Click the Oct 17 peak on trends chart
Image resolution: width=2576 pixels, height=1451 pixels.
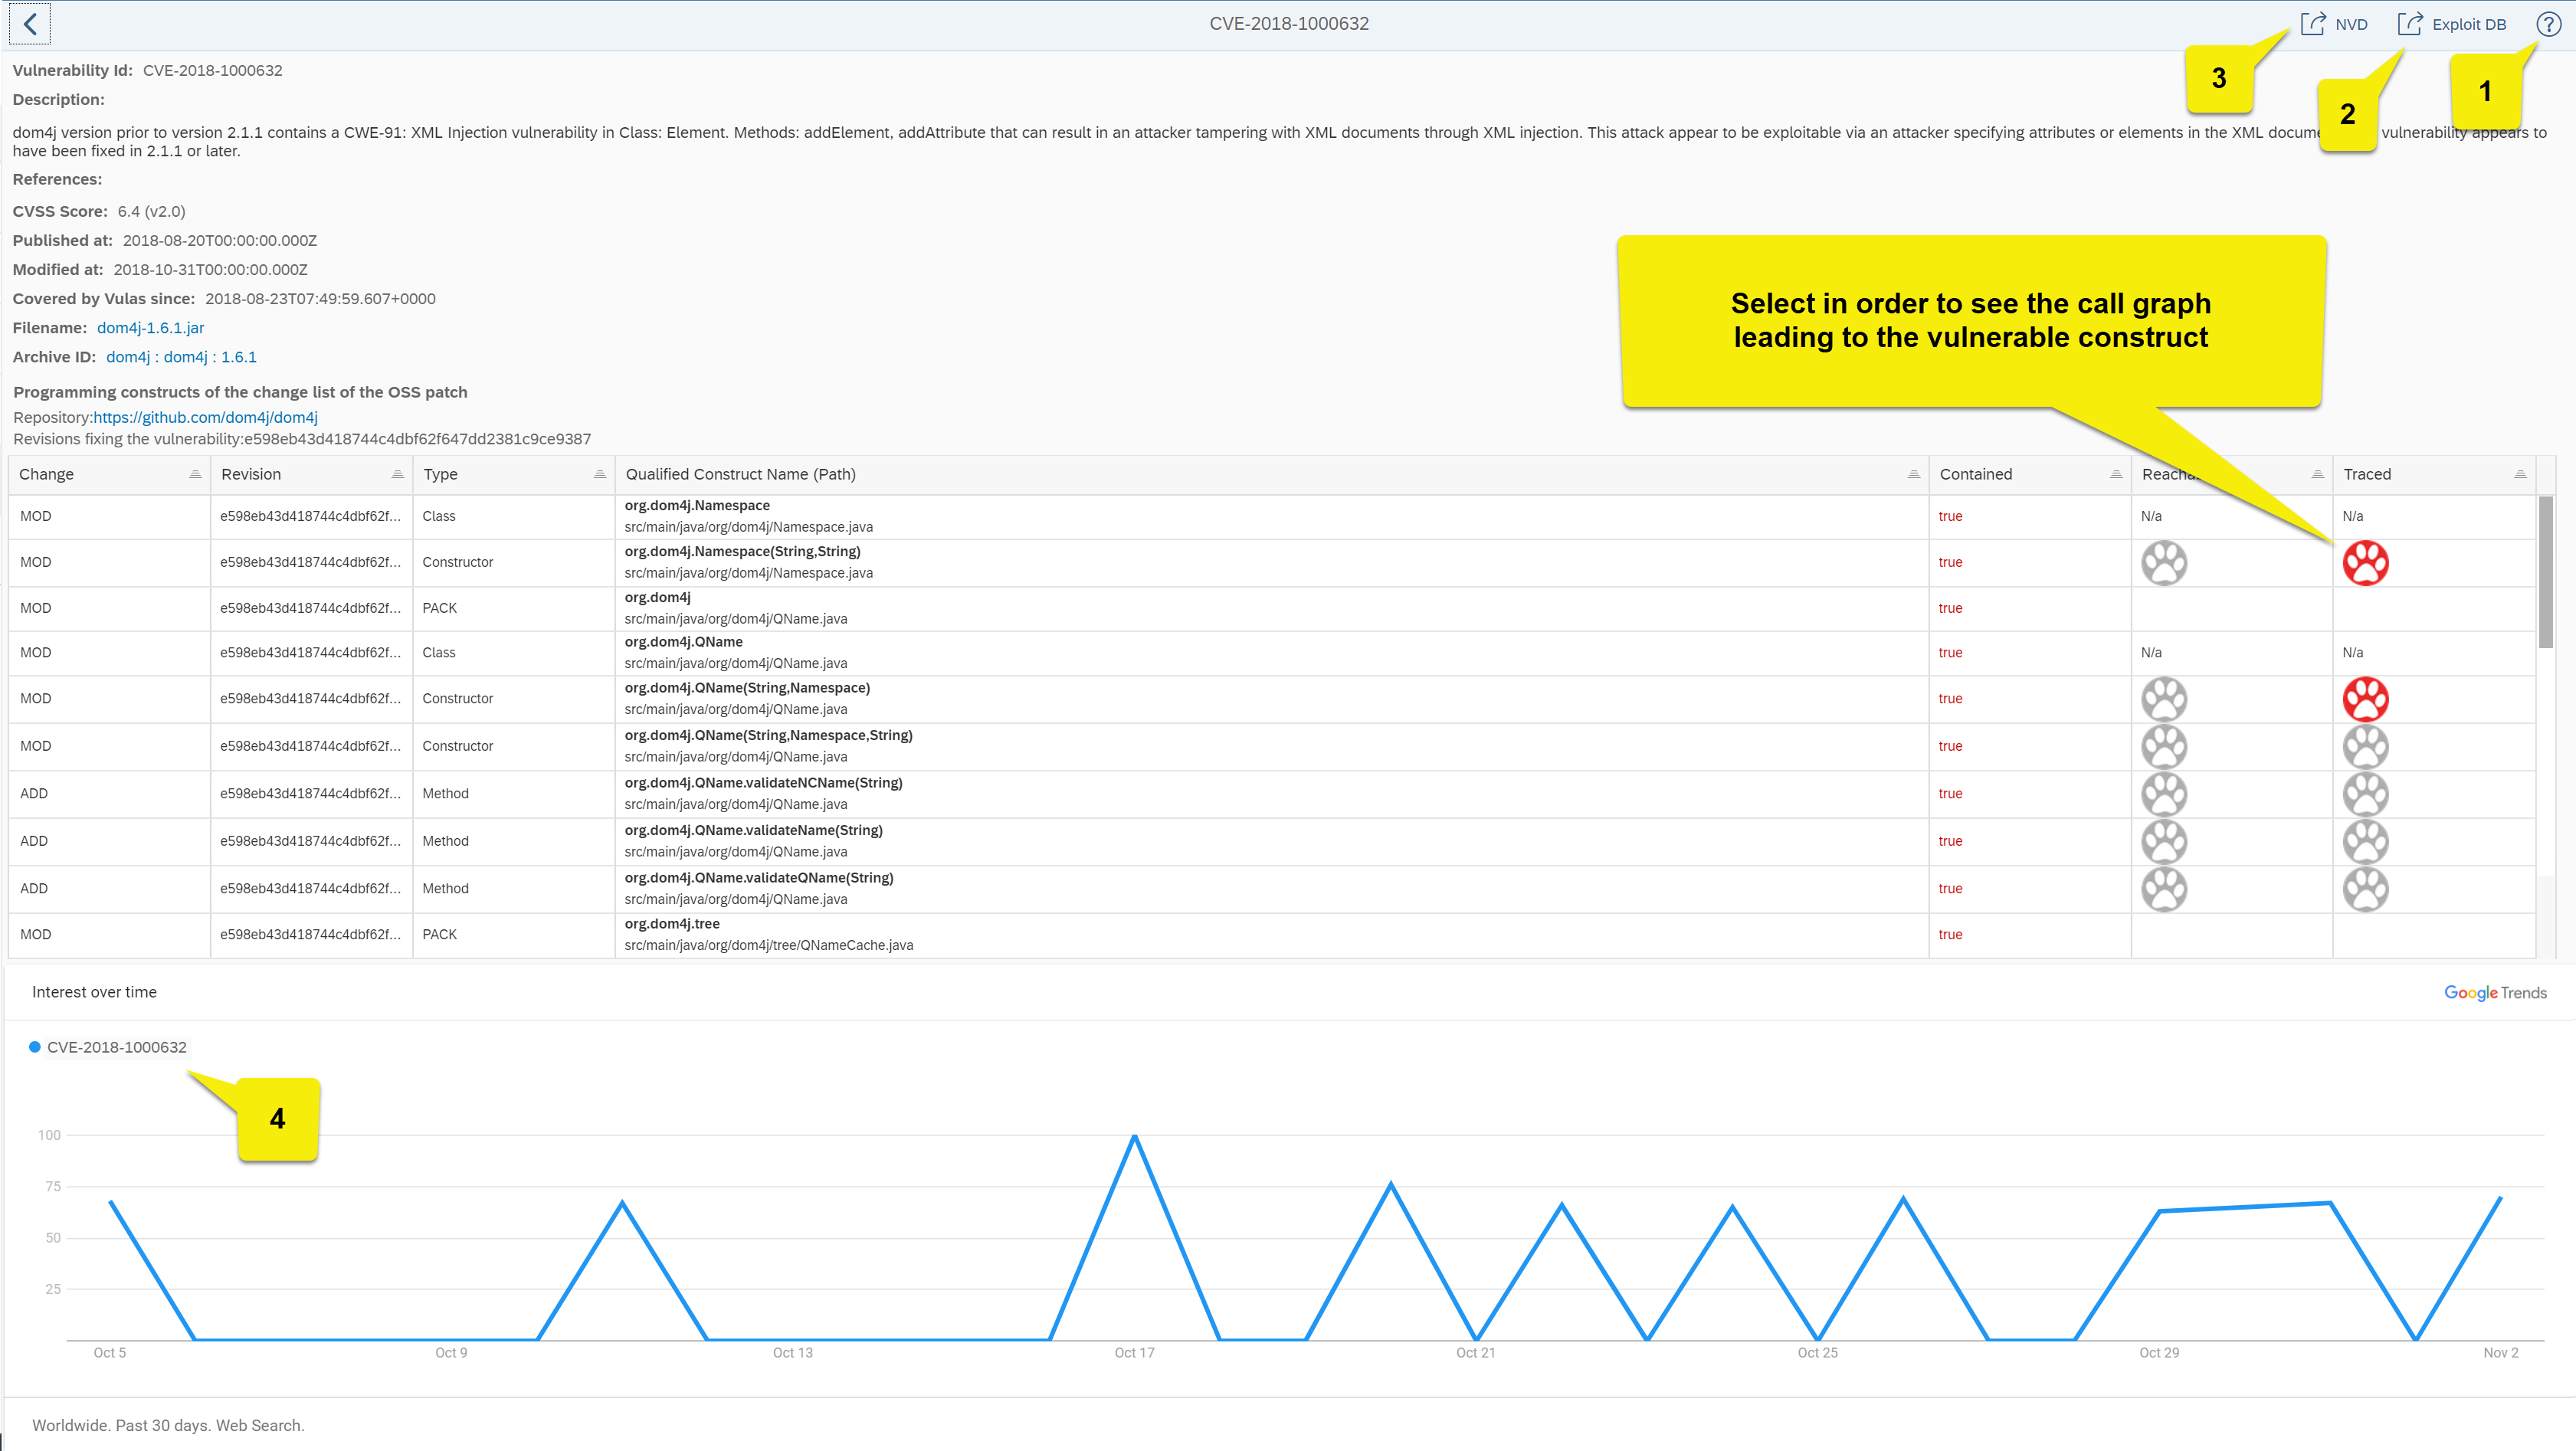pyautogui.click(x=1134, y=1137)
